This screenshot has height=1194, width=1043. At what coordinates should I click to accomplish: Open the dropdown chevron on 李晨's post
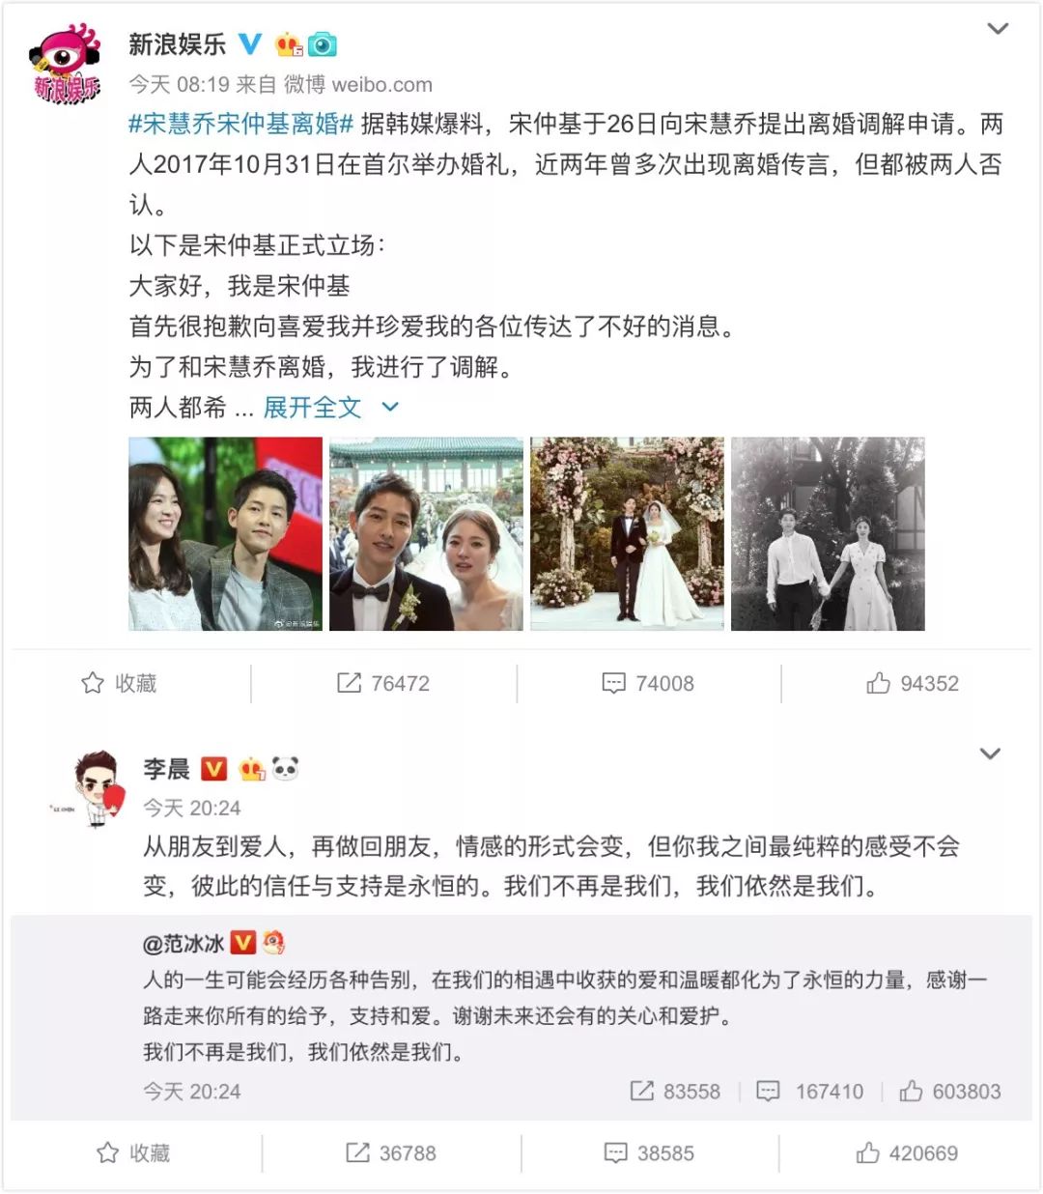990,753
